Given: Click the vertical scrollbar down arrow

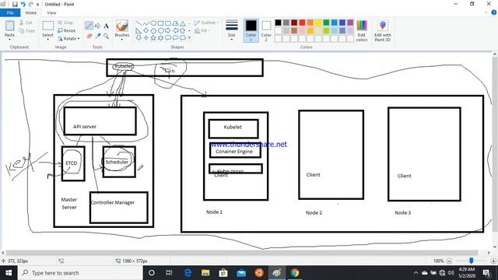Looking at the screenshot, I should click(x=495, y=247).
